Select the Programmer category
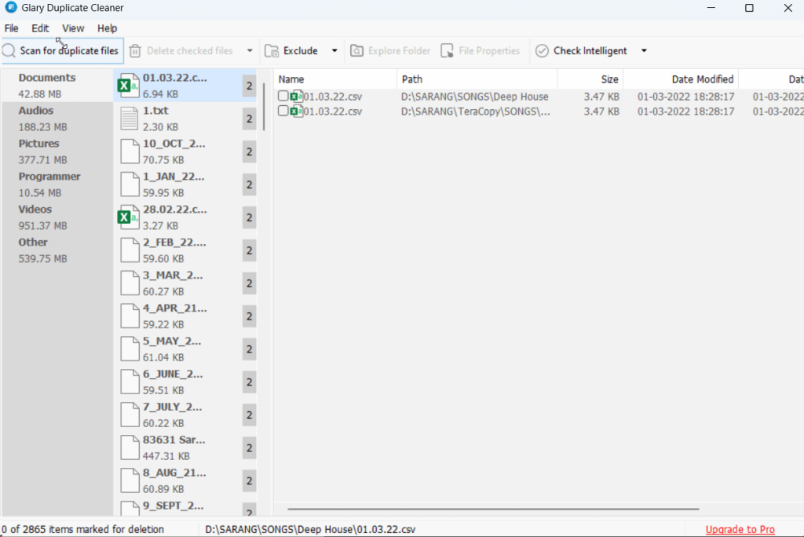Viewport: 804px width, 537px height. coord(57,184)
